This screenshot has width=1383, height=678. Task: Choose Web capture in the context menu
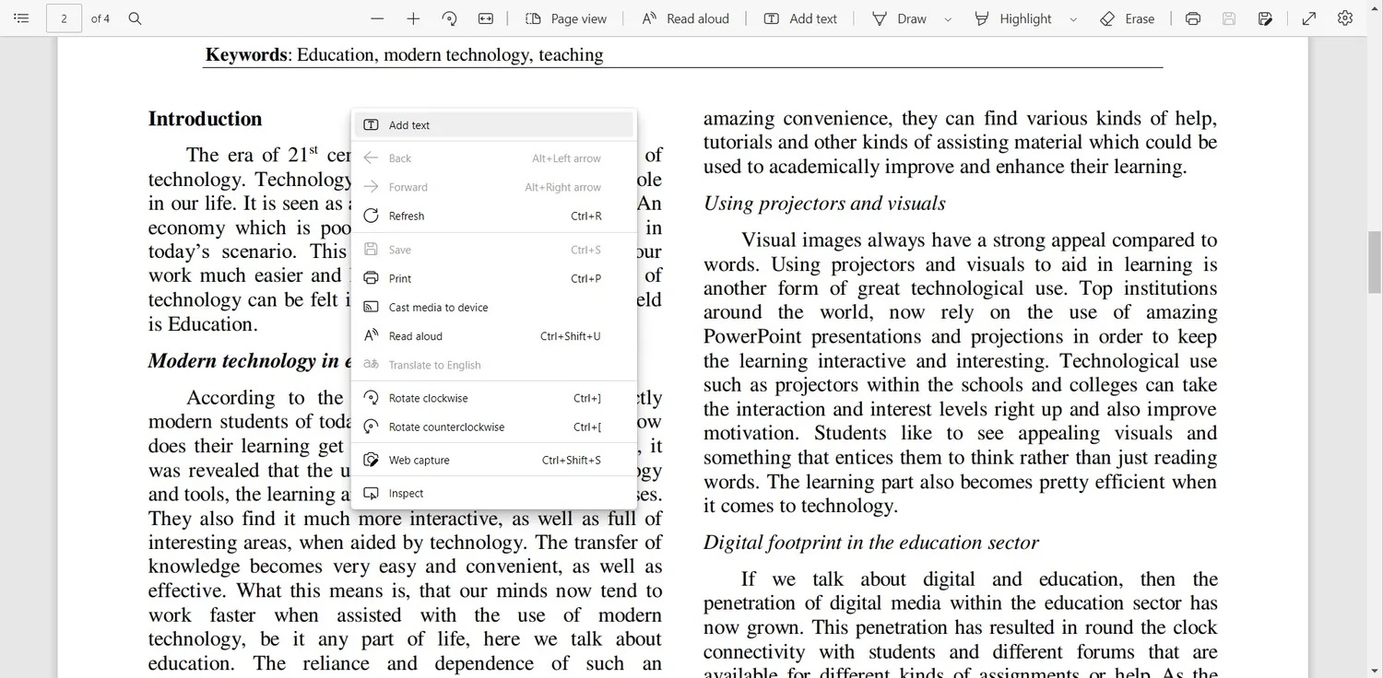point(419,460)
